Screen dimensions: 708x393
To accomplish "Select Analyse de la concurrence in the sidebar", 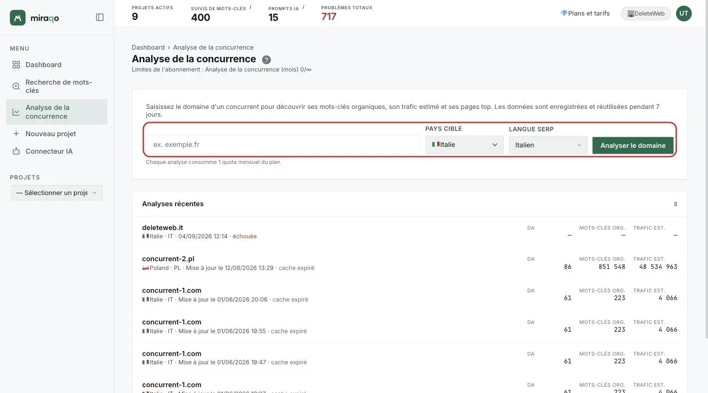I will click(x=57, y=112).
